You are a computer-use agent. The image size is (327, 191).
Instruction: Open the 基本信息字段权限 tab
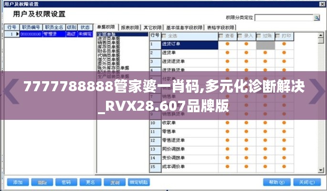[184, 28]
